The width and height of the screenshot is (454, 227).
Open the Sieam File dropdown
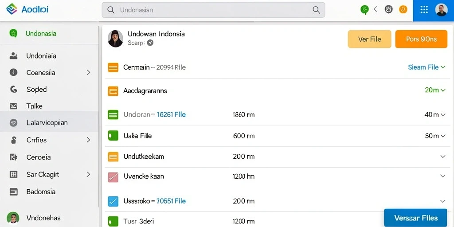coord(427,67)
